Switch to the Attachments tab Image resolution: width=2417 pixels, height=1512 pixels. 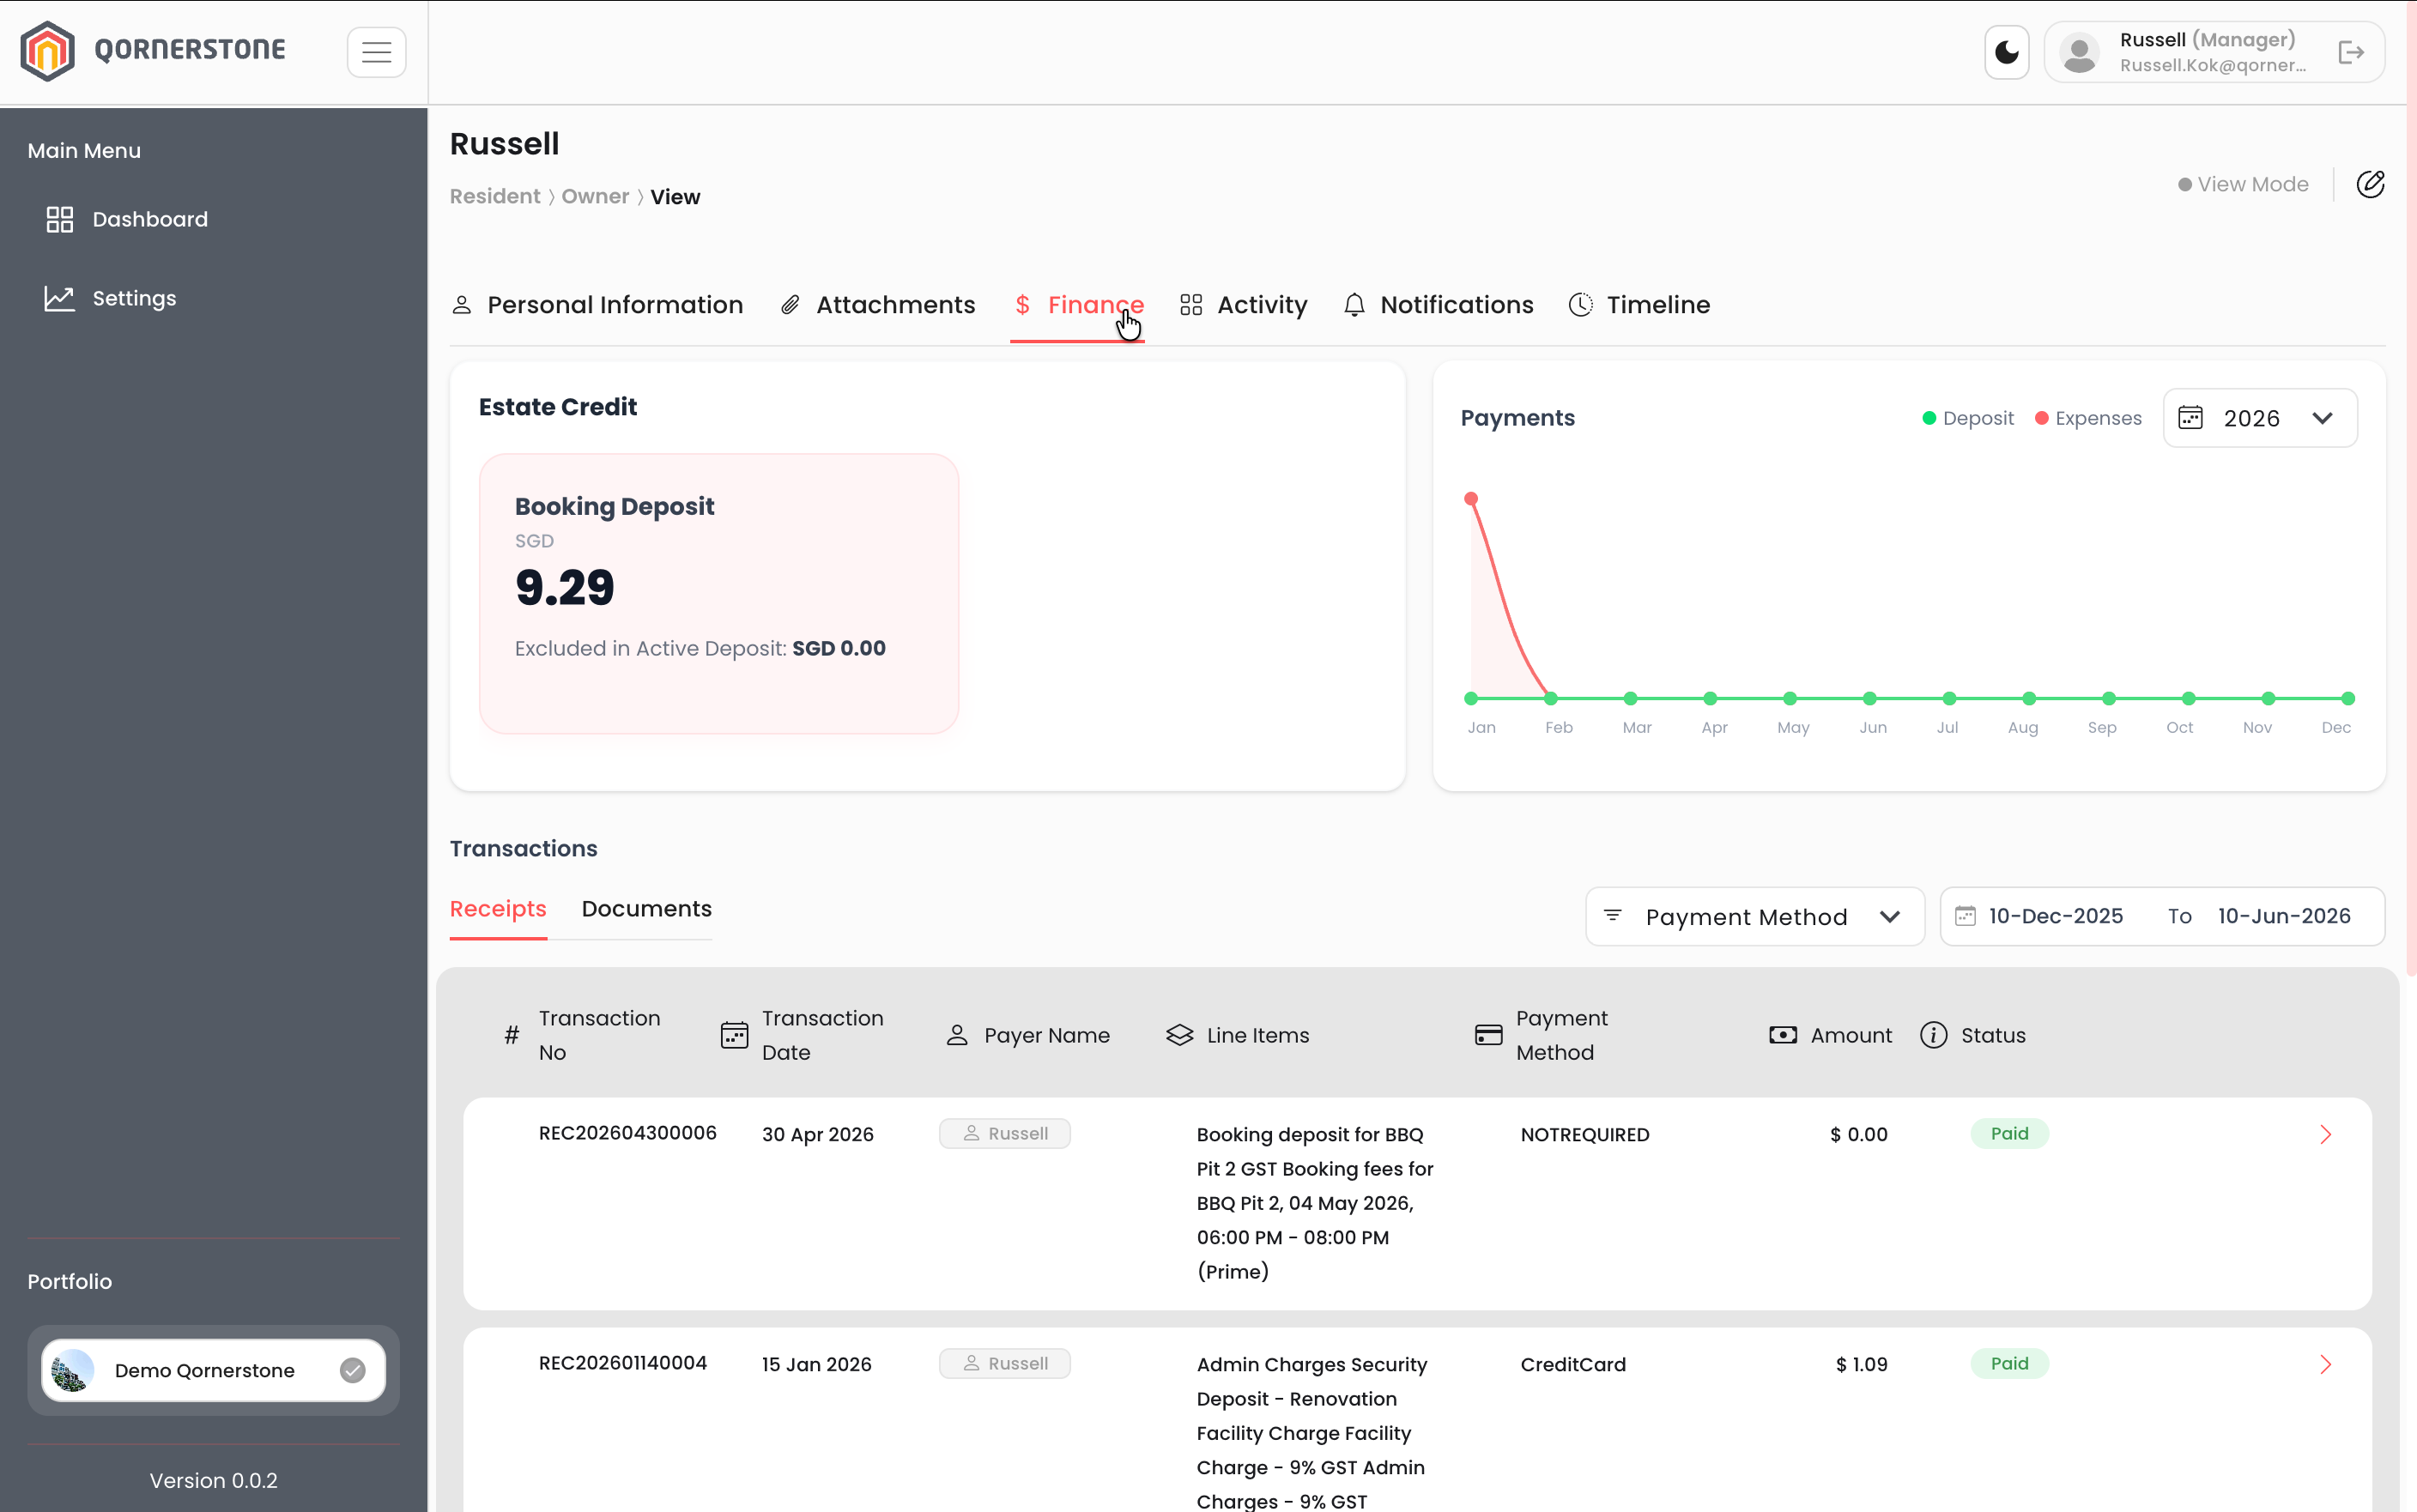tap(877, 305)
